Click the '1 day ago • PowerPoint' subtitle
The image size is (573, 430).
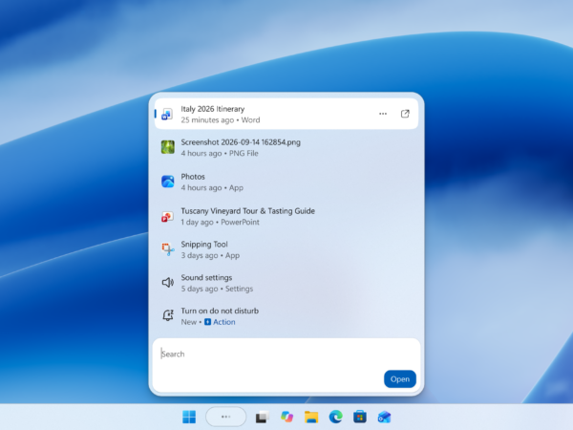click(220, 222)
